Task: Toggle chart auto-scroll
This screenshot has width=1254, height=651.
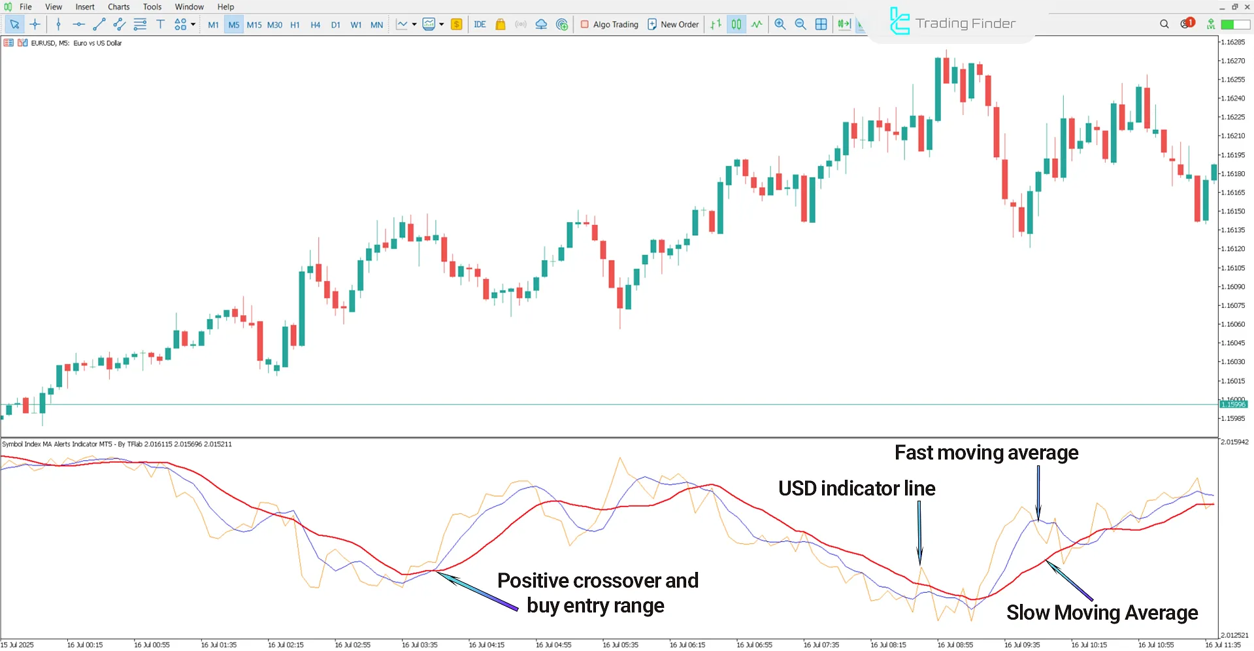Action: [x=844, y=24]
